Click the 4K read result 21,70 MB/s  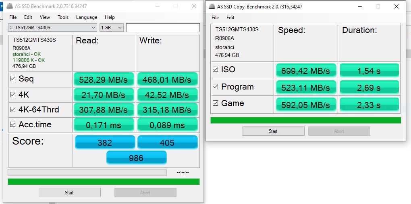(104, 95)
